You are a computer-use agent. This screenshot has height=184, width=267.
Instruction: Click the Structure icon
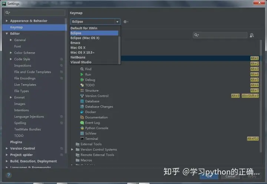coord(82,91)
